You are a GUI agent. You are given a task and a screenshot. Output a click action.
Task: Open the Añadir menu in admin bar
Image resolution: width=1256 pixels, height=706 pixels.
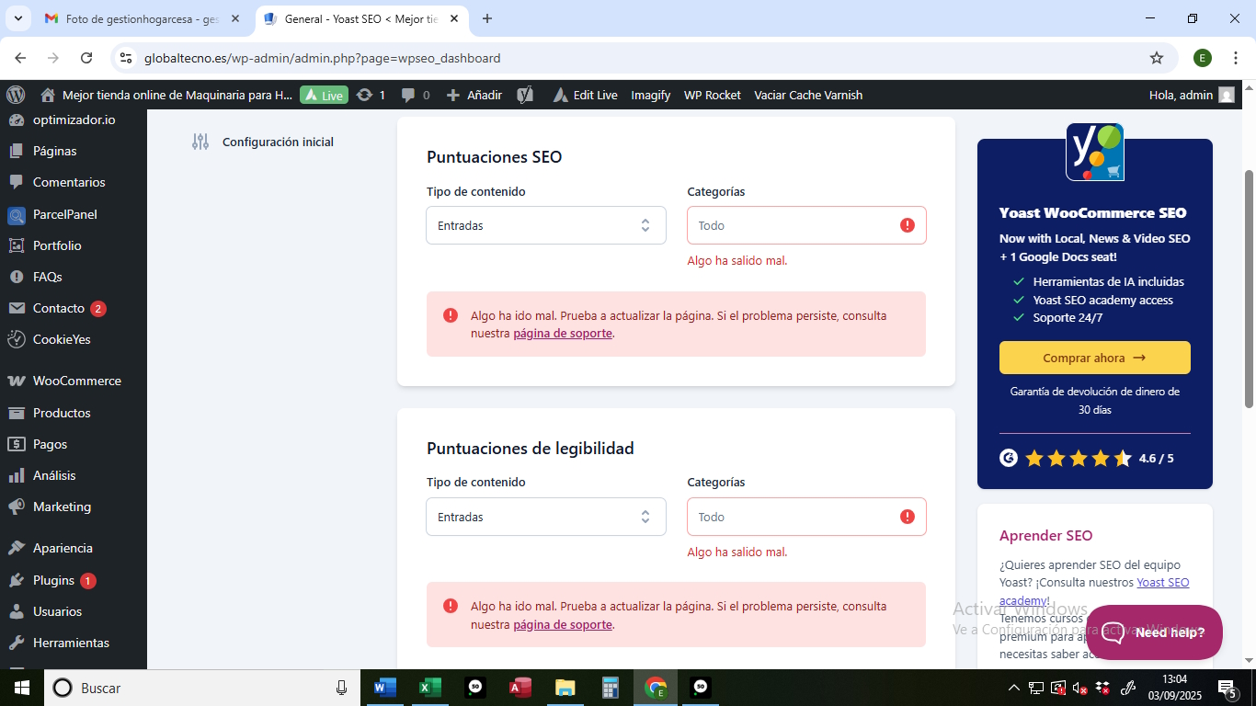(x=474, y=95)
